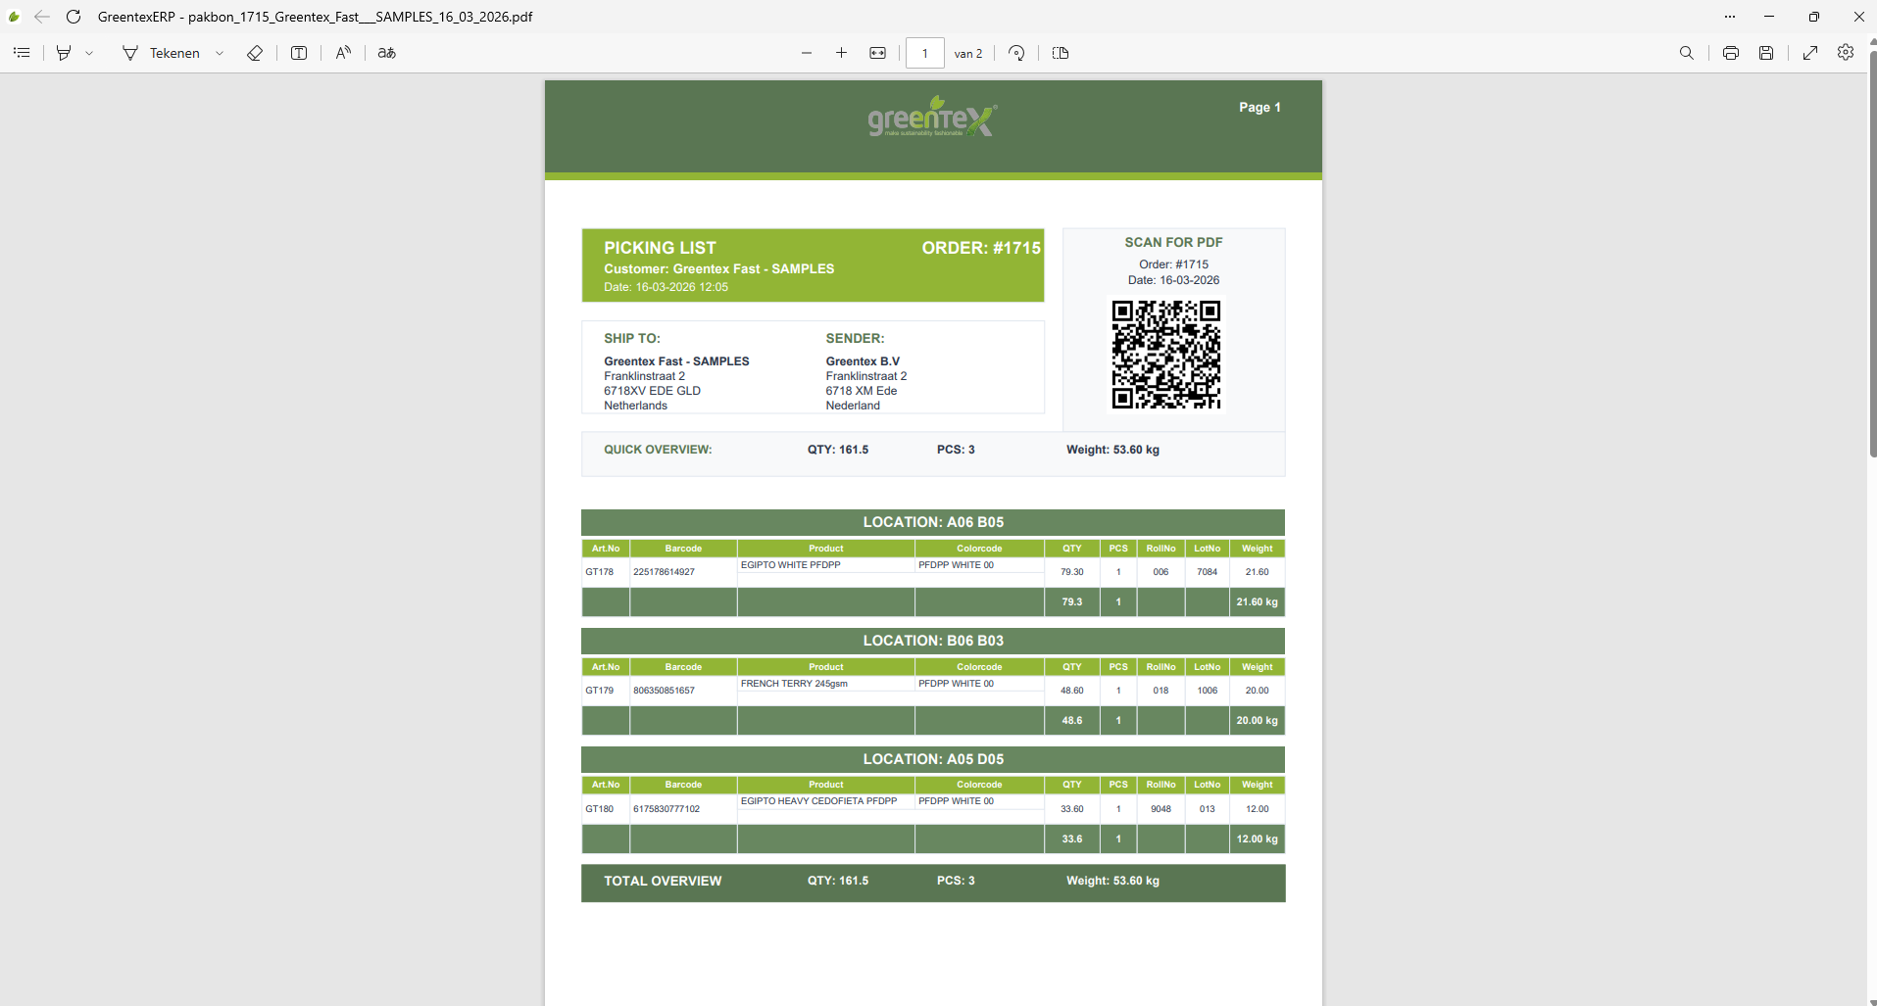Zoom in on the PDF
This screenshot has height=1006, width=1877.
click(x=841, y=53)
